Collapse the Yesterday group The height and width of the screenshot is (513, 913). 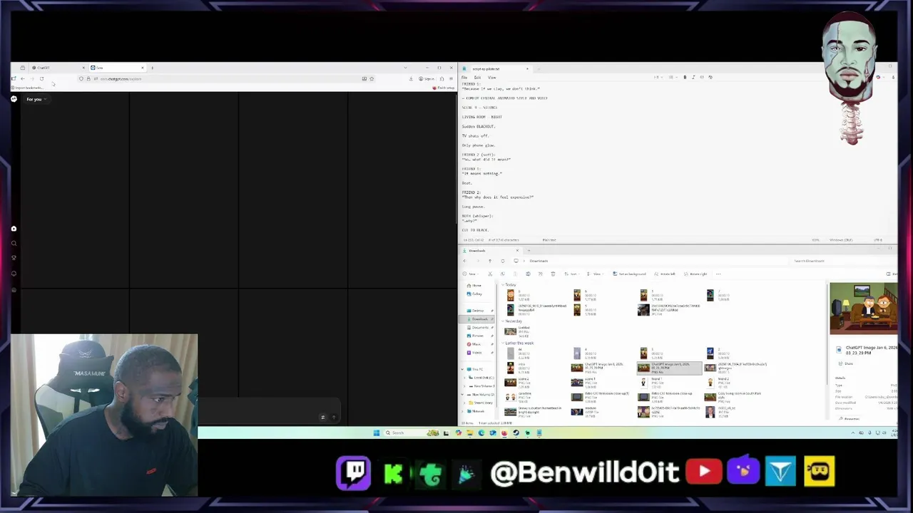click(x=503, y=321)
